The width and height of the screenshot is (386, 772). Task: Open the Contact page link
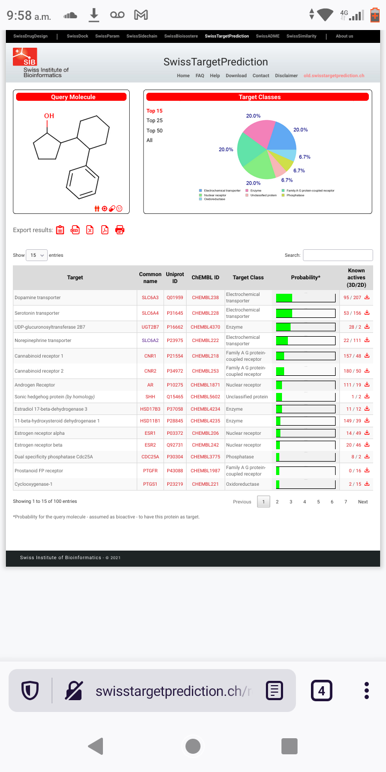point(261,76)
